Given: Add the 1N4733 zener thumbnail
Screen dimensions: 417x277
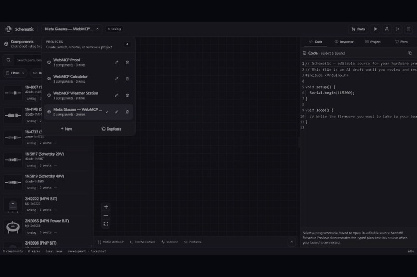Looking at the screenshot, I should (13, 138).
